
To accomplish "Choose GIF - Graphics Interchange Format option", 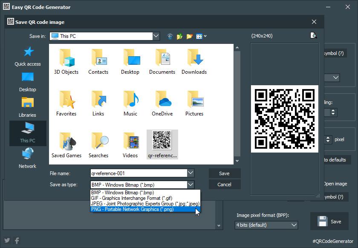I will click(145, 198).
